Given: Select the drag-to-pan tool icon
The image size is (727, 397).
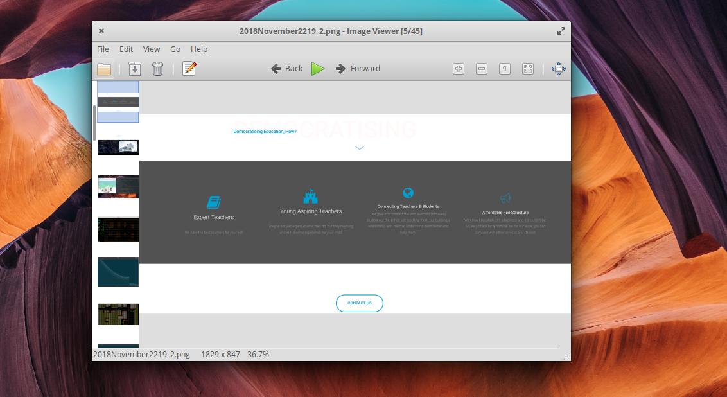Looking at the screenshot, I should coord(558,68).
